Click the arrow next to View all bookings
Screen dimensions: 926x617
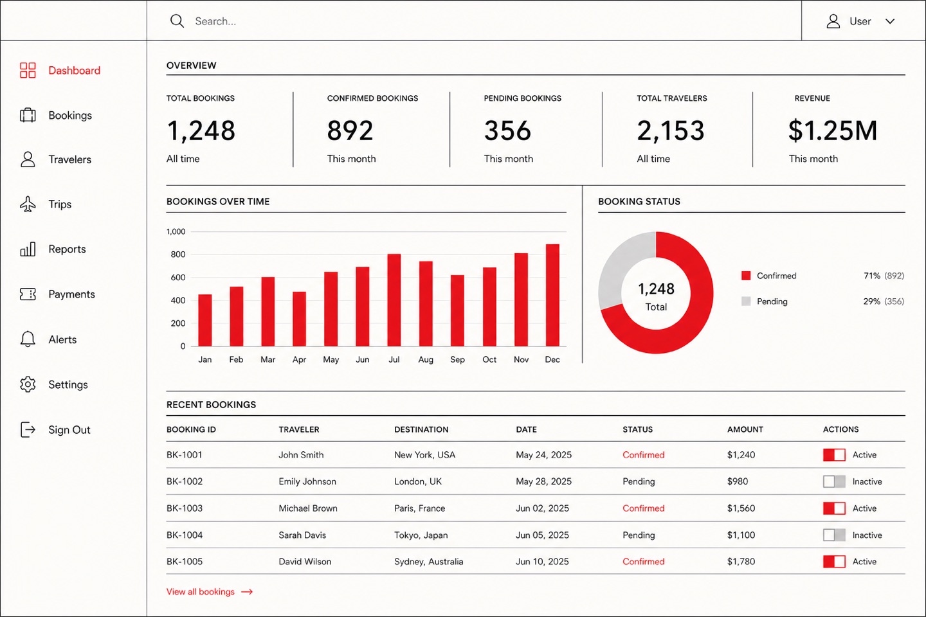(x=247, y=592)
